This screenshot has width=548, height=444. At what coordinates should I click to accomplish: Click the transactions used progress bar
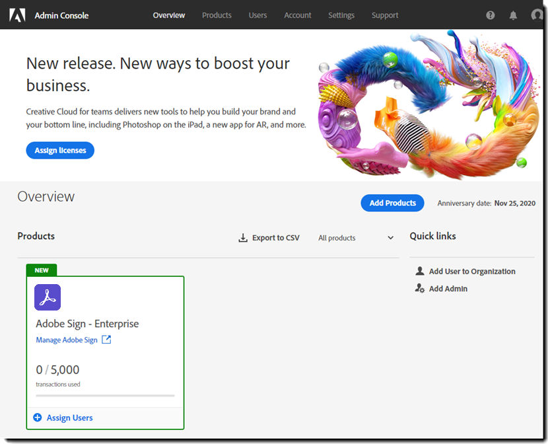tap(105, 396)
